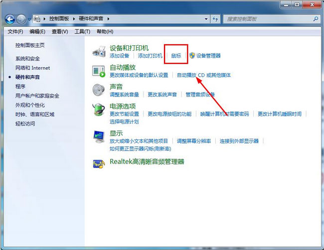Click the Forward navigation arrow button
The height and width of the screenshot is (250, 324).
(x=21, y=19)
